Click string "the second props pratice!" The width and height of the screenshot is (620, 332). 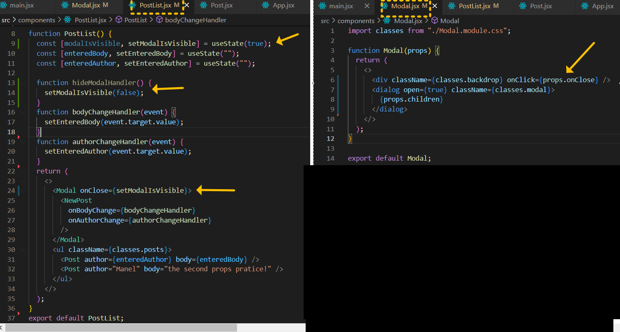[x=218, y=269]
